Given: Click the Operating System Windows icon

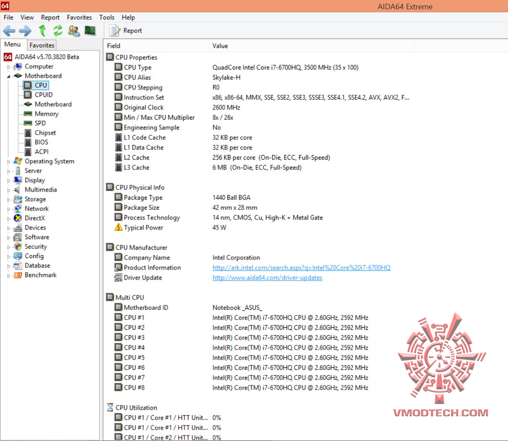Looking at the screenshot, I should point(18,161).
